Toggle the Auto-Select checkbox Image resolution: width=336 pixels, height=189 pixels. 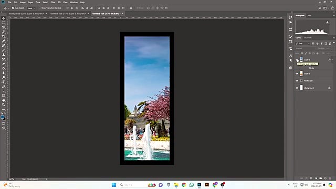point(13,8)
